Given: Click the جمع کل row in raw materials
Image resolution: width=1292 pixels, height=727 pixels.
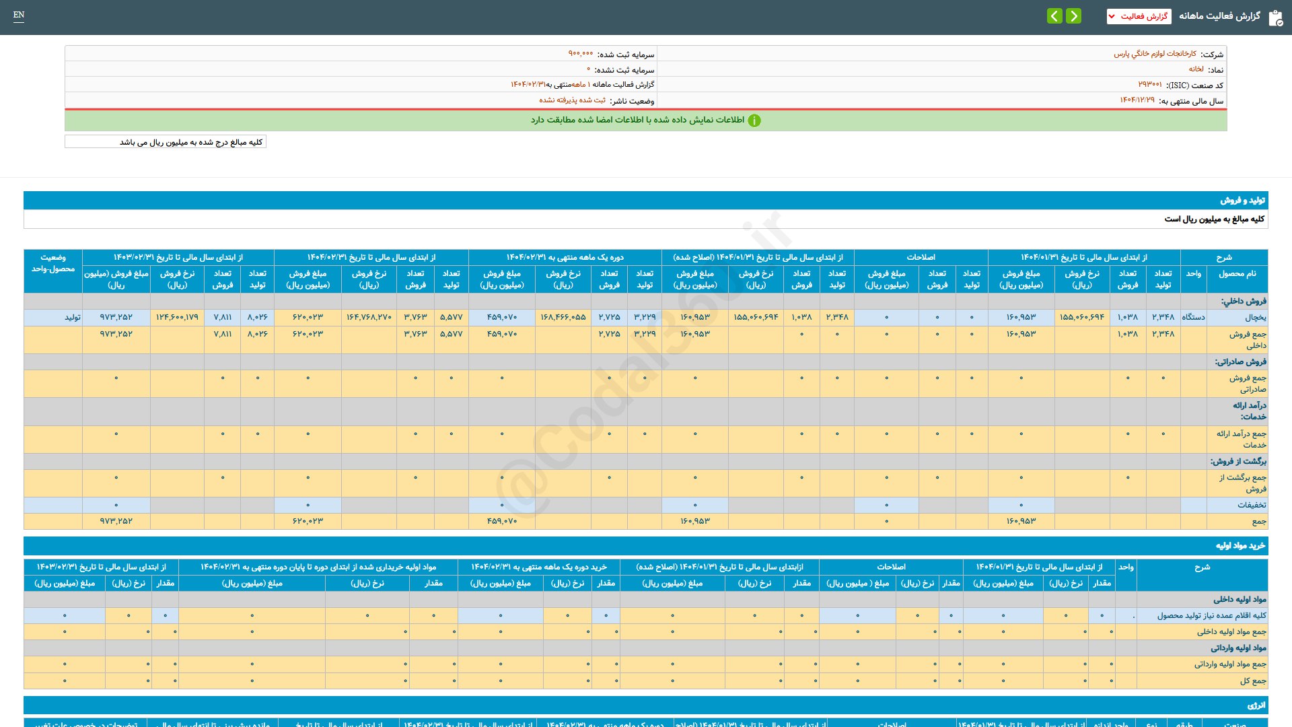Looking at the screenshot, I should pos(1252,681).
